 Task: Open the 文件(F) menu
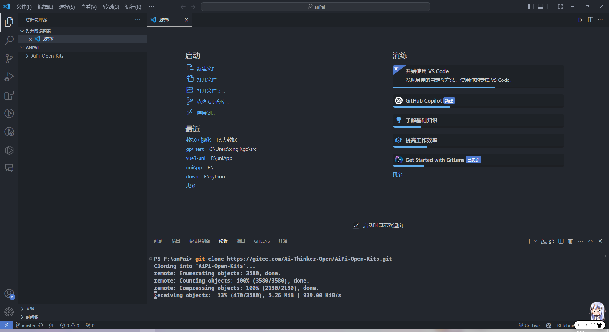tap(24, 7)
